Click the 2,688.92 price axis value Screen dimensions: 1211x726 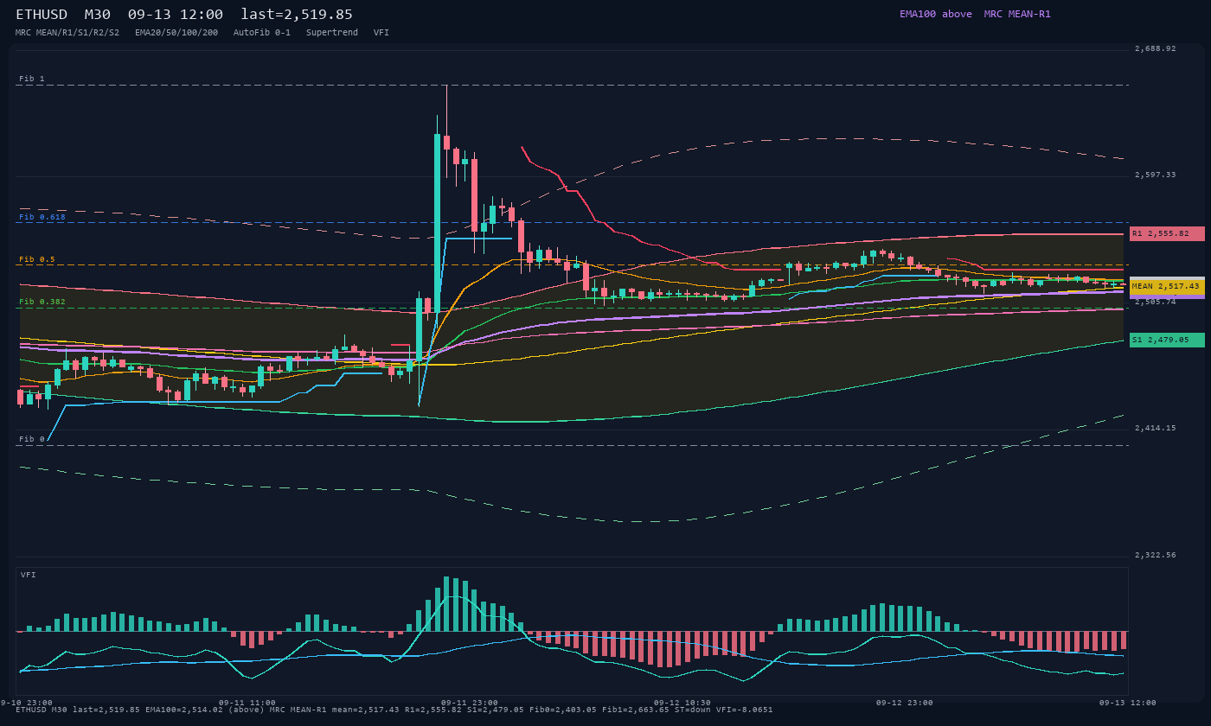pyautogui.click(x=1156, y=48)
